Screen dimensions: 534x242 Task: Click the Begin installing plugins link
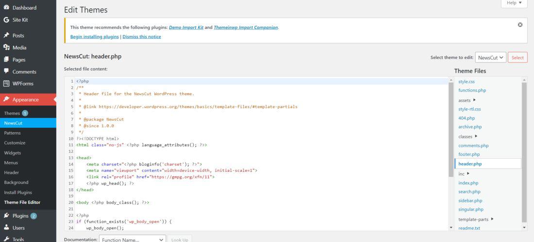(x=94, y=37)
